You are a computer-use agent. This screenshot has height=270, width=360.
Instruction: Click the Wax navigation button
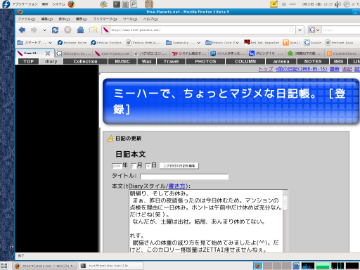coord(147,61)
